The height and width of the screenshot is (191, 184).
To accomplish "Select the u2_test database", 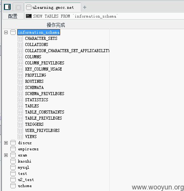I will [26, 180].
